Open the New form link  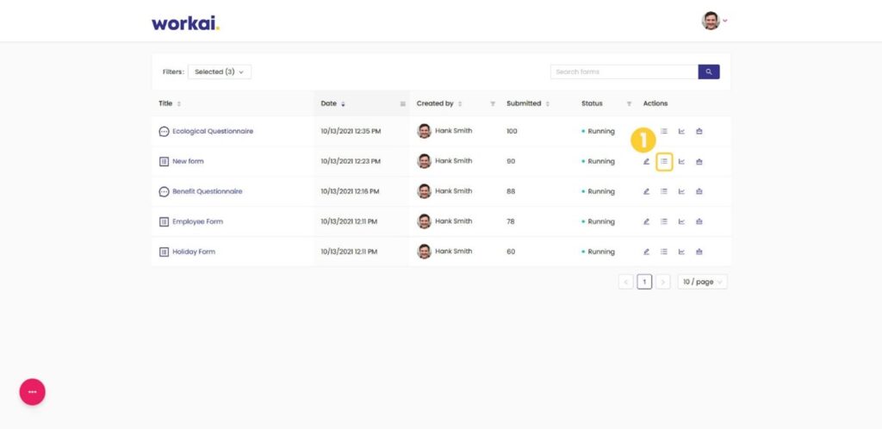[x=188, y=161]
